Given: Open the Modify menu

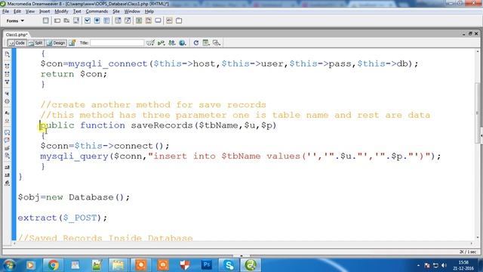Looking at the screenshot, I should (61, 11).
